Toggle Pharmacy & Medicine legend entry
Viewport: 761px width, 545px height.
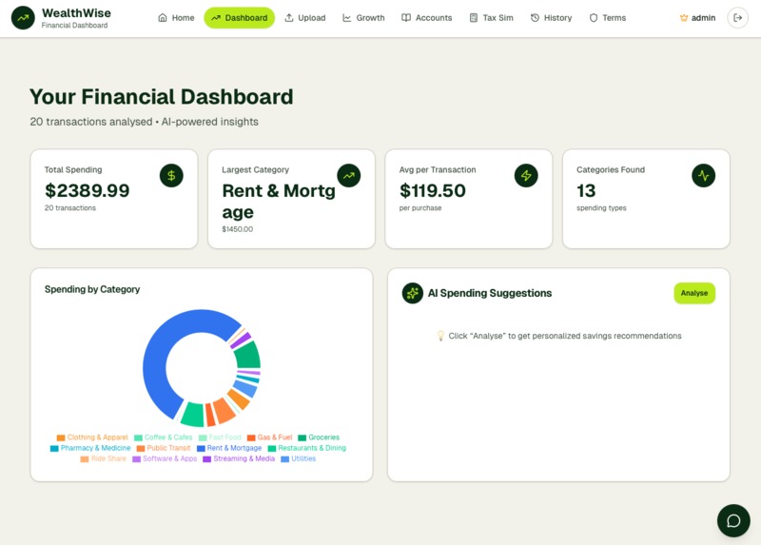pos(90,448)
